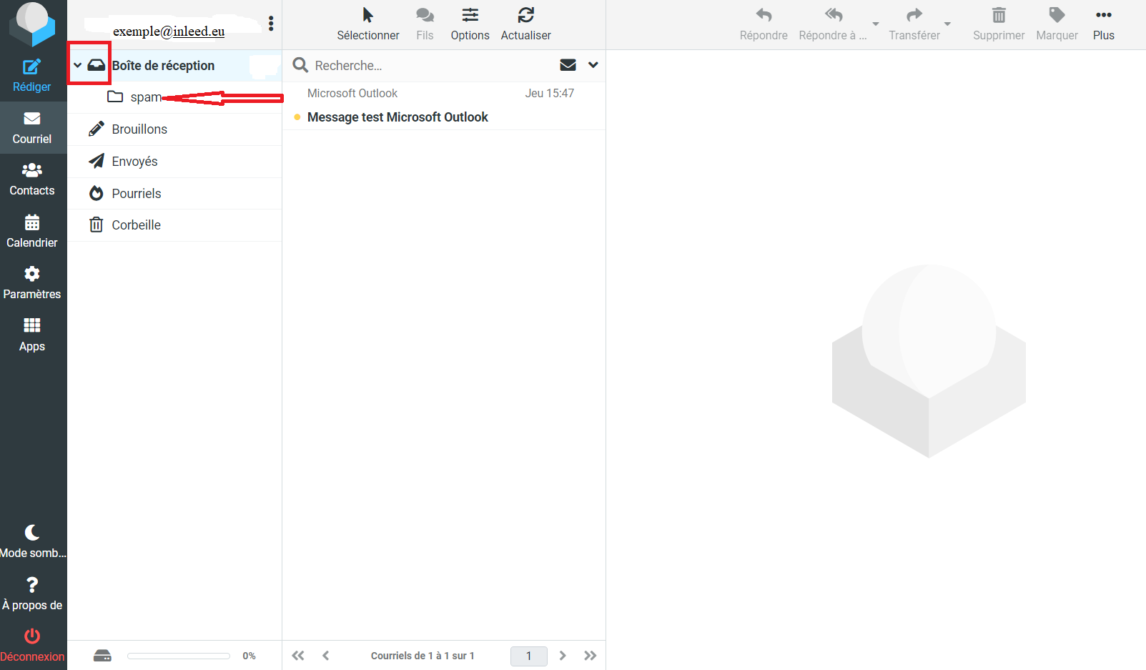Click the exemple@inleed.eu account address
The width and height of the screenshot is (1146, 670).
click(169, 31)
